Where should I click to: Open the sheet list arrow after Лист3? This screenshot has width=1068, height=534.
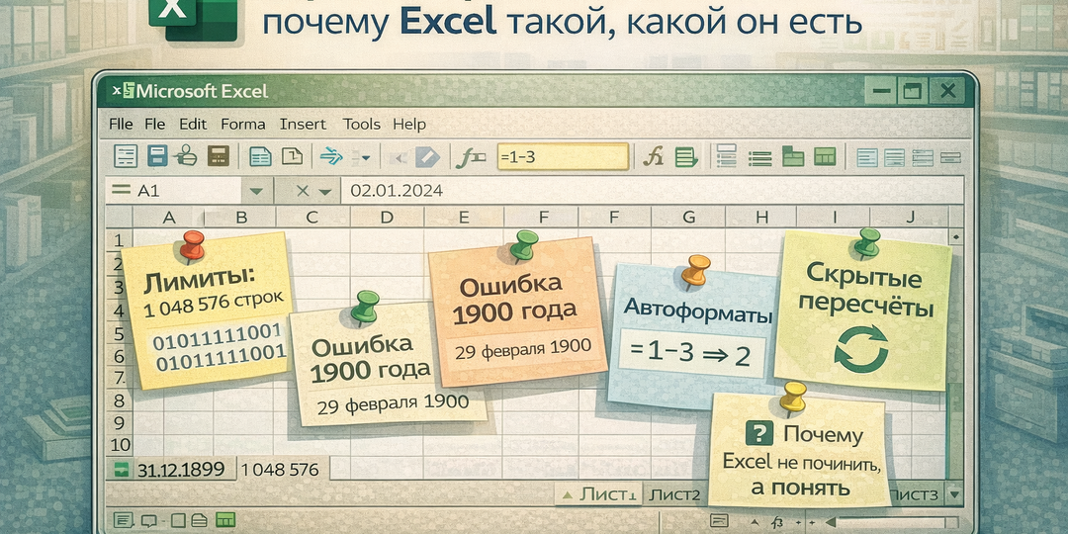(x=953, y=493)
